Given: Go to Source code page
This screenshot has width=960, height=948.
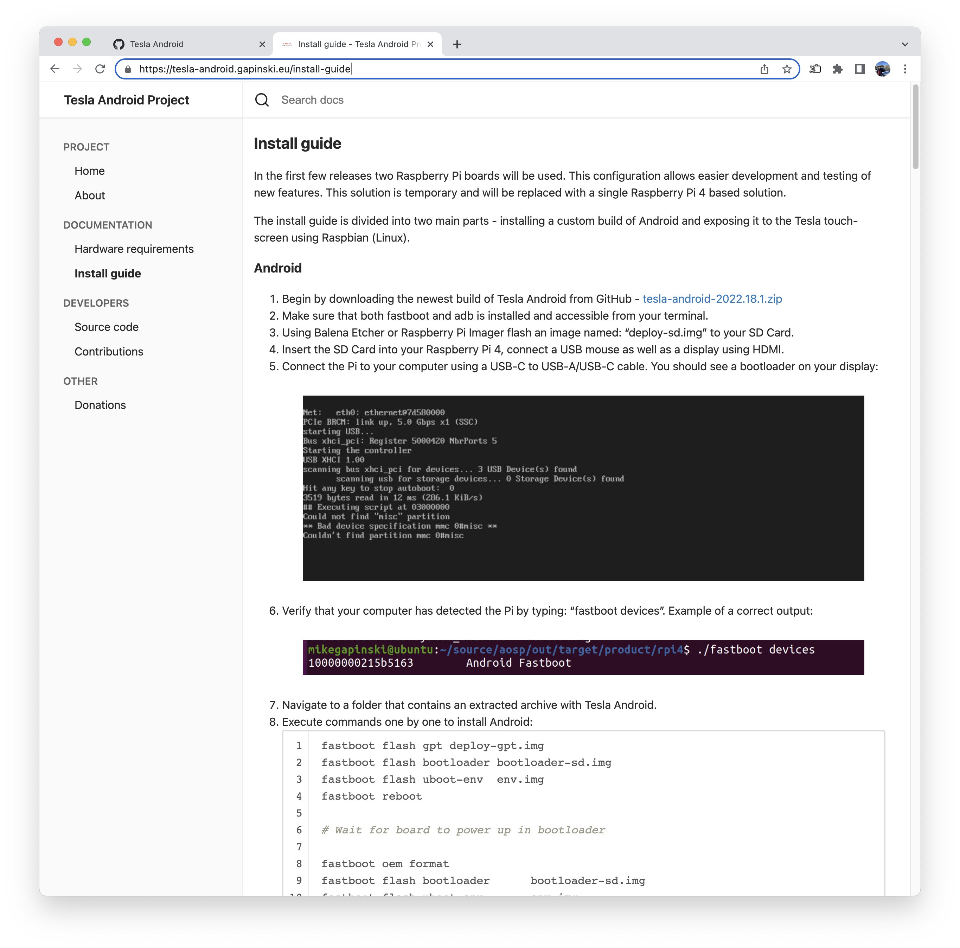Looking at the screenshot, I should 106,327.
